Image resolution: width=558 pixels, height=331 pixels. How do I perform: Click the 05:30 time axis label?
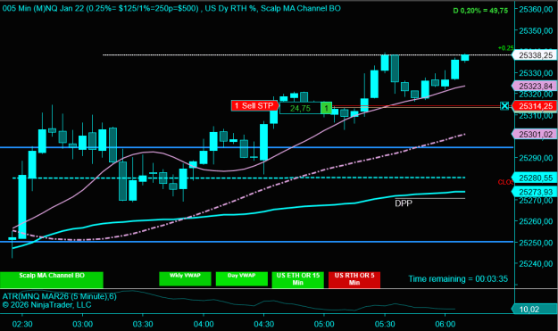click(385, 324)
